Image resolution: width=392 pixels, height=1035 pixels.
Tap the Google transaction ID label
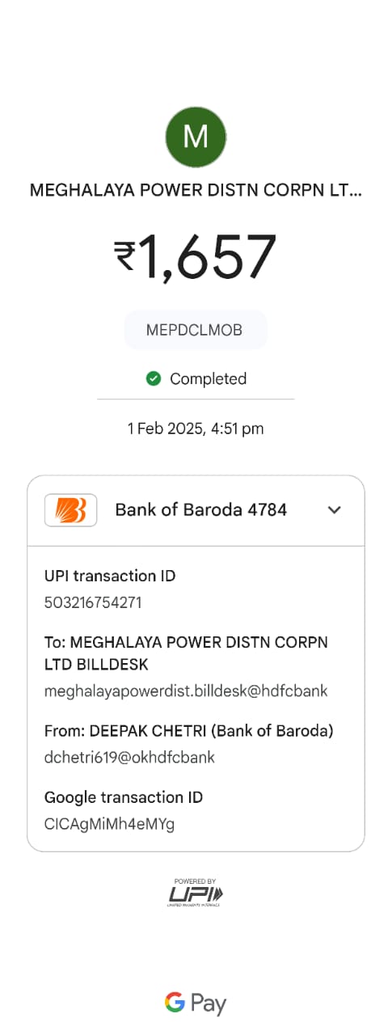pyautogui.click(x=124, y=797)
